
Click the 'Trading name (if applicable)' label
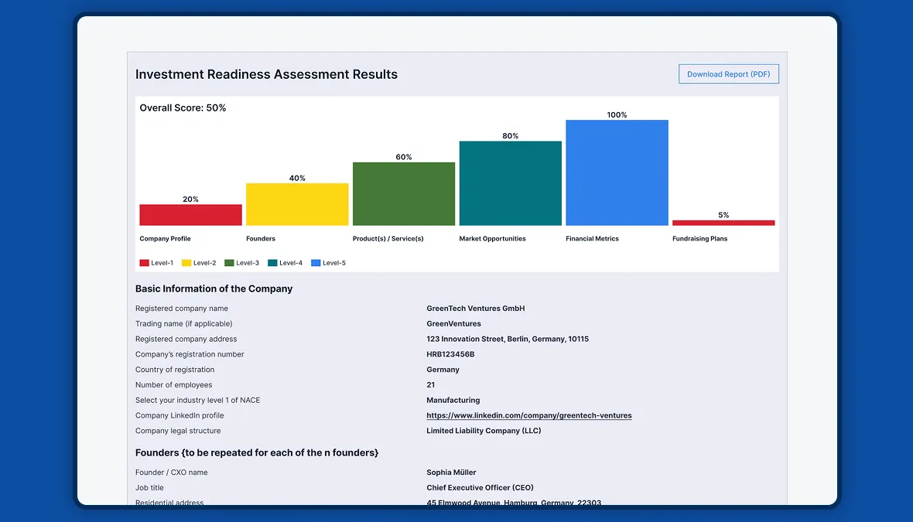[183, 323]
